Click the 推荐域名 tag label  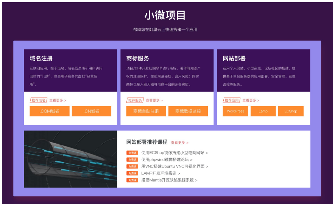pyautogui.click(x=39, y=100)
